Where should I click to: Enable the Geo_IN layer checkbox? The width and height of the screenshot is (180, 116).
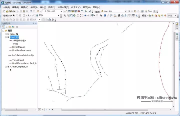pyautogui.click(x=8, y=34)
